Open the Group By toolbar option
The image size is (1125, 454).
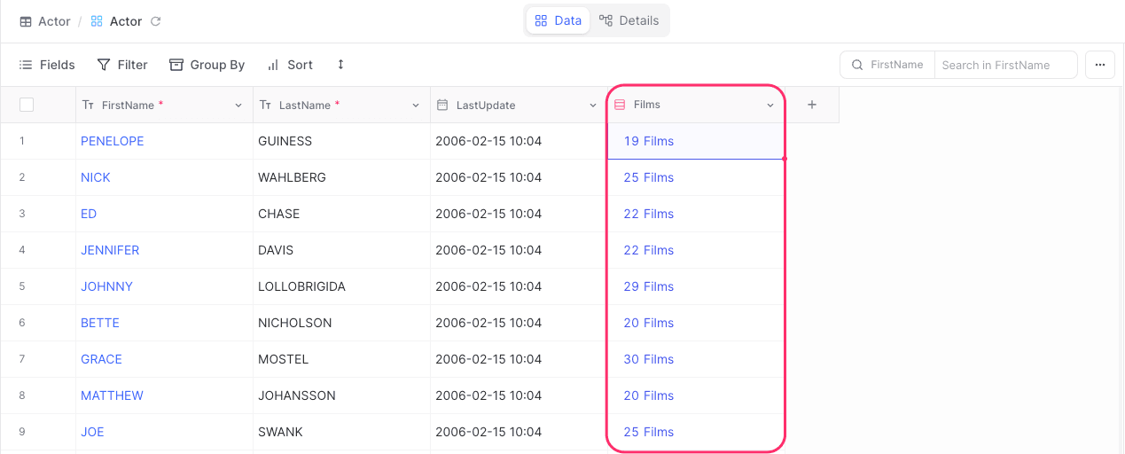[207, 65]
